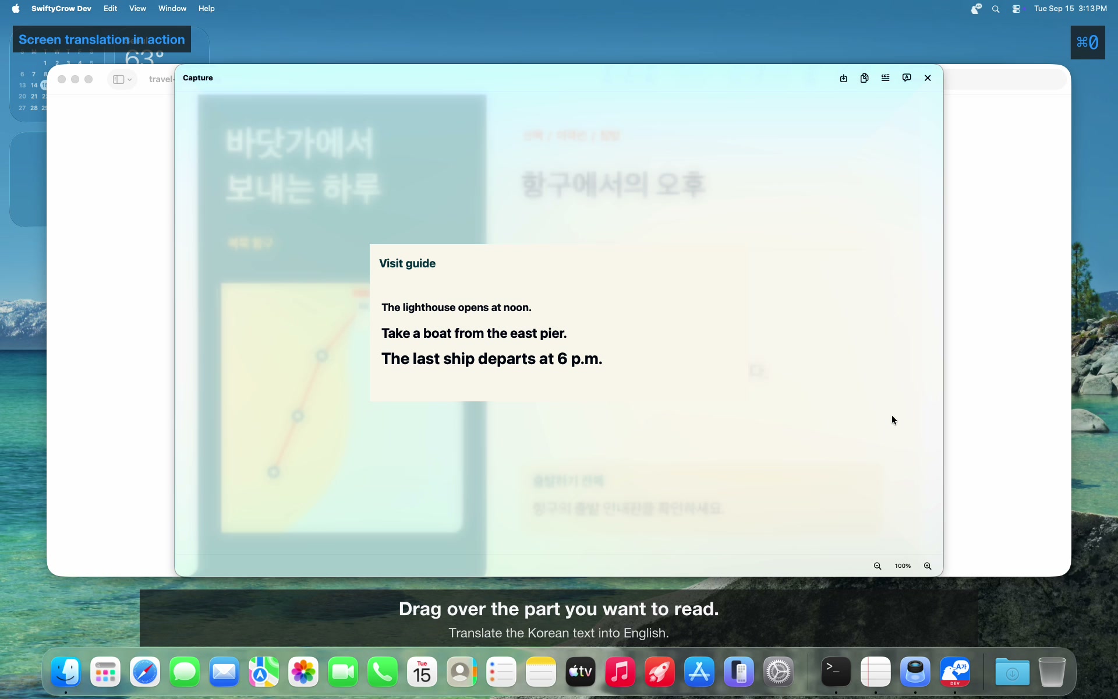Click the translate speech bubble icon
The image size is (1118, 699).
pos(907,78)
